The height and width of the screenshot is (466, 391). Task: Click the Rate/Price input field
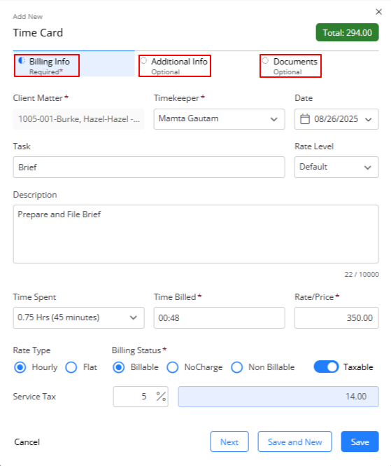336,317
